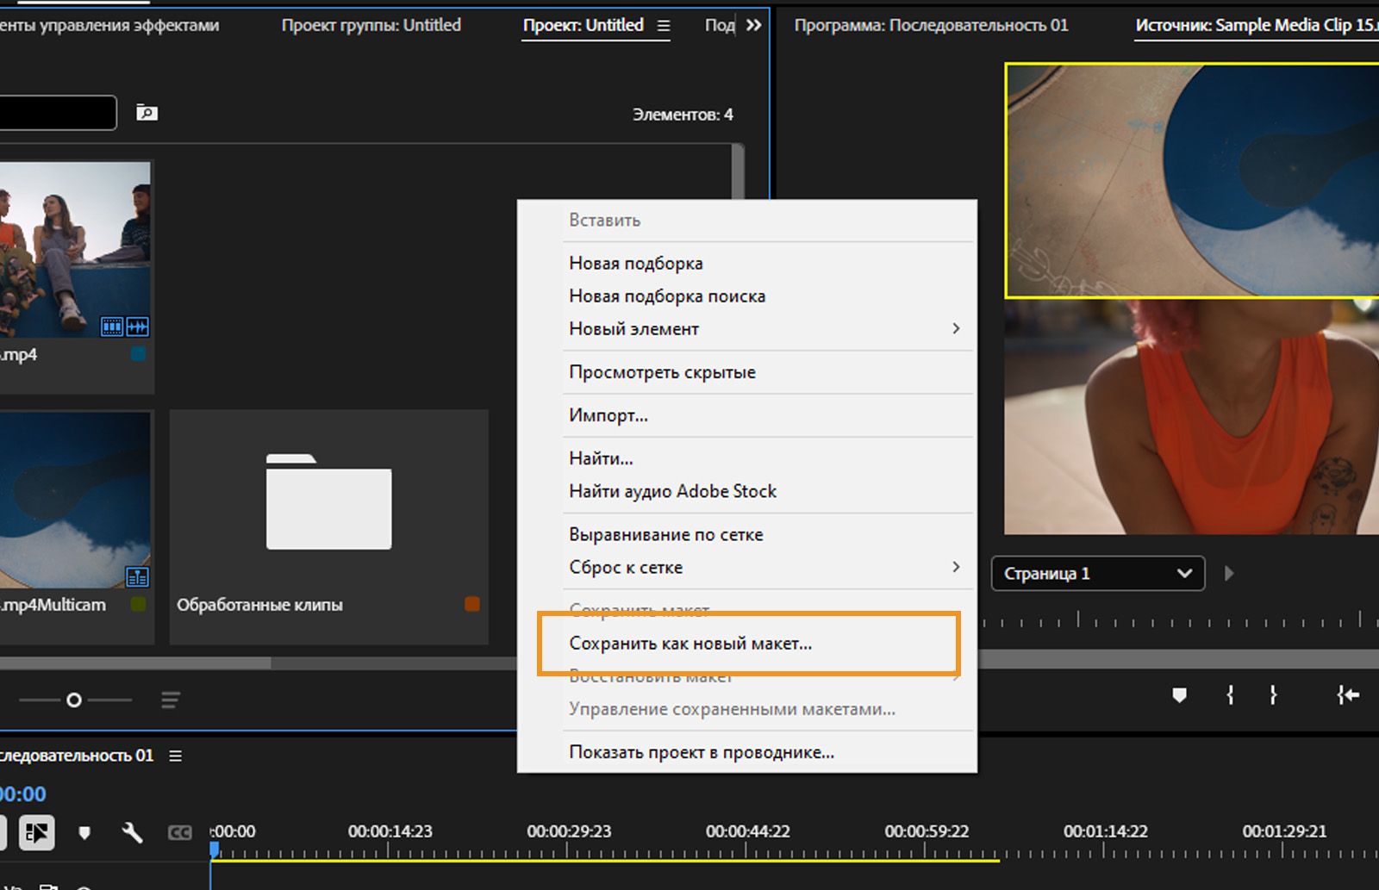Click the thumbnail zoom slider handle

(74, 700)
